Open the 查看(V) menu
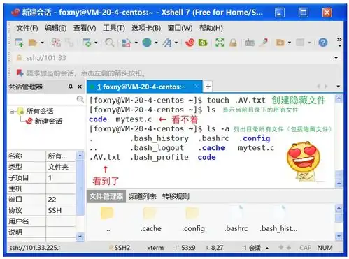Screen dimensions: 349x259 coord(85,28)
